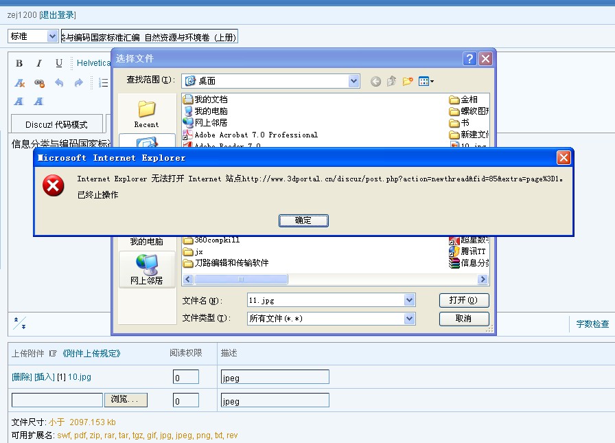Expand the 查找范围 桌面 location dropdown

click(x=353, y=81)
